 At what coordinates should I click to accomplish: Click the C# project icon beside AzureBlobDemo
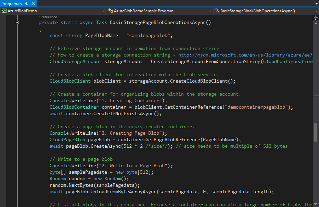[4, 11]
